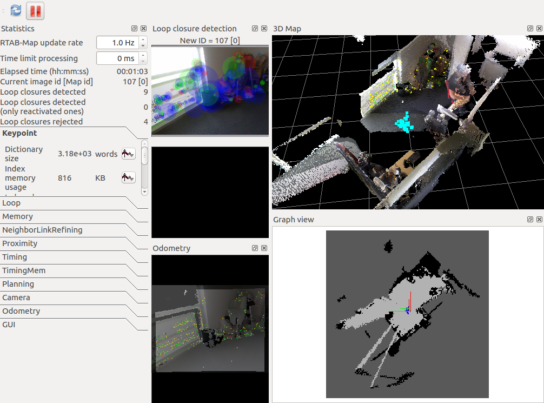Viewport: 544px width, 403px height.
Task: Expand the Loop statistics section
Action: (11, 203)
